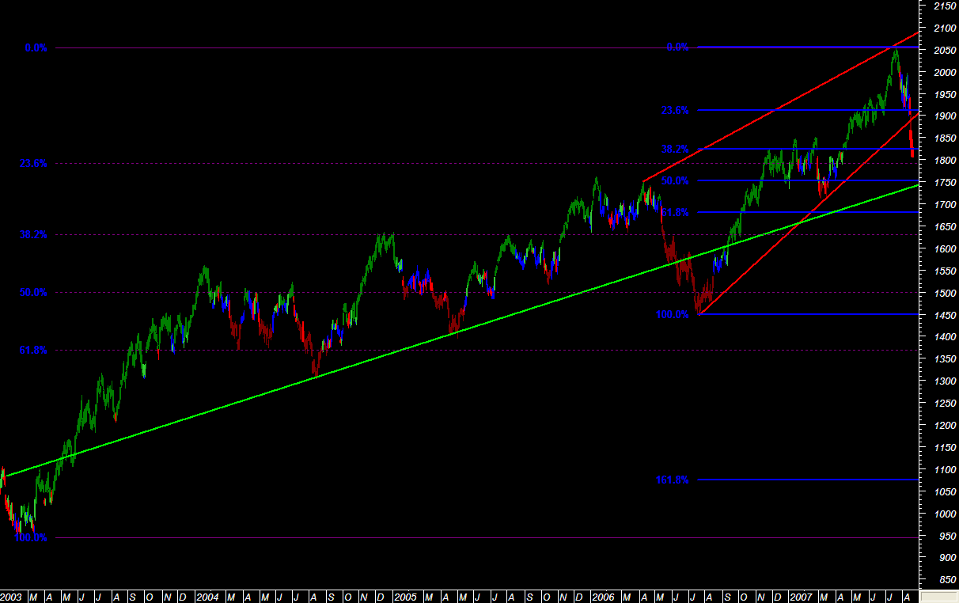The width and height of the screenshot is (959, 603).
Task: Select the 2005 year marker on the axis
Action: [405, 595]
